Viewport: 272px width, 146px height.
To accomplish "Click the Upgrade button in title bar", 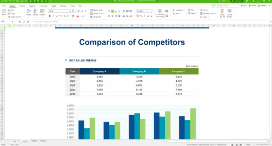I will point(237,1).
